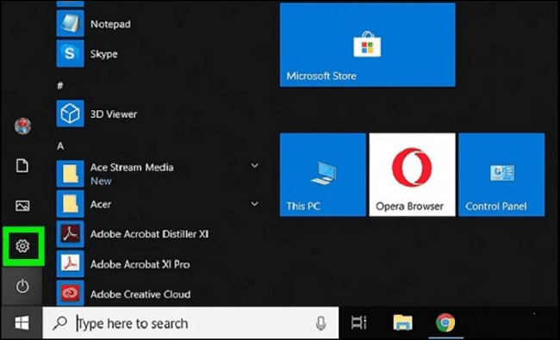
Task: Expand the Ace Stream Media chevron
Action: [x=255, y=165]
